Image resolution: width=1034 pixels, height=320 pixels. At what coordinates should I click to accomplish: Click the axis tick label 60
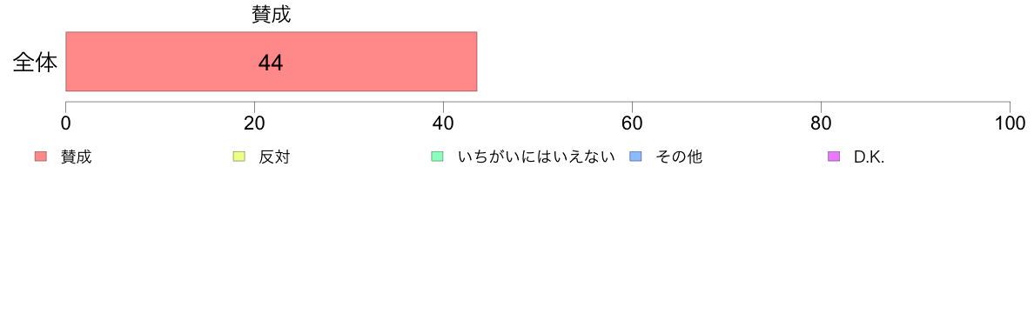(x=633, y=123)
